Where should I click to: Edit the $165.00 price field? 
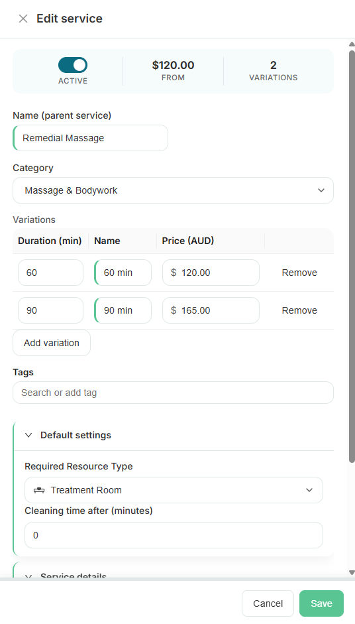point(211,310)
